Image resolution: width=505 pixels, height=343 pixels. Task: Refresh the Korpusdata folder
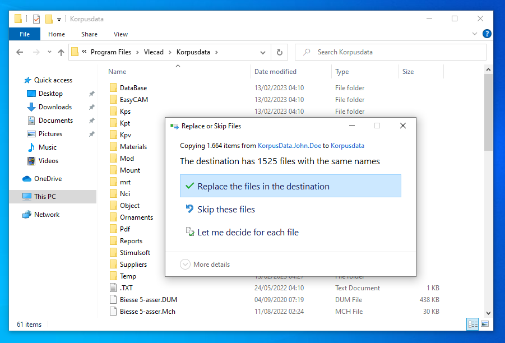pyautogui.click(x=280, y=52)
